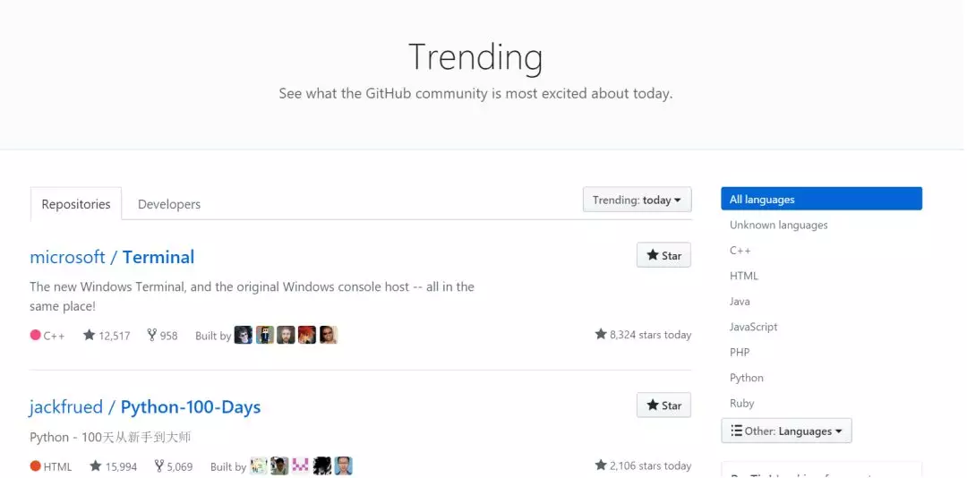Click the 15,994 stargazers star icon
The width and height of the screenshot is (967, 478).
[96, 466]
